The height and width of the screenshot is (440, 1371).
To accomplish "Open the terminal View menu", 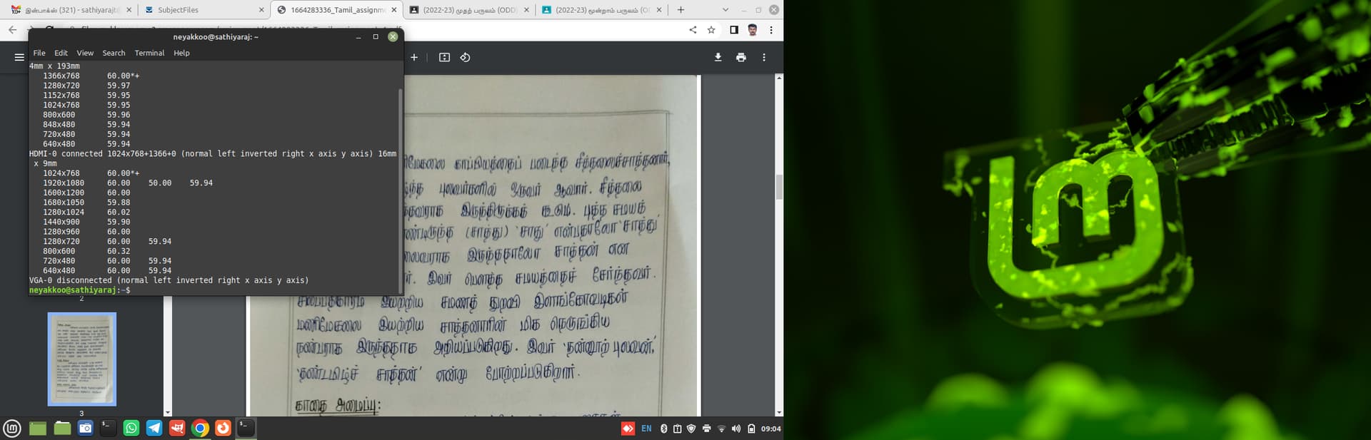I will click(85, 53).
